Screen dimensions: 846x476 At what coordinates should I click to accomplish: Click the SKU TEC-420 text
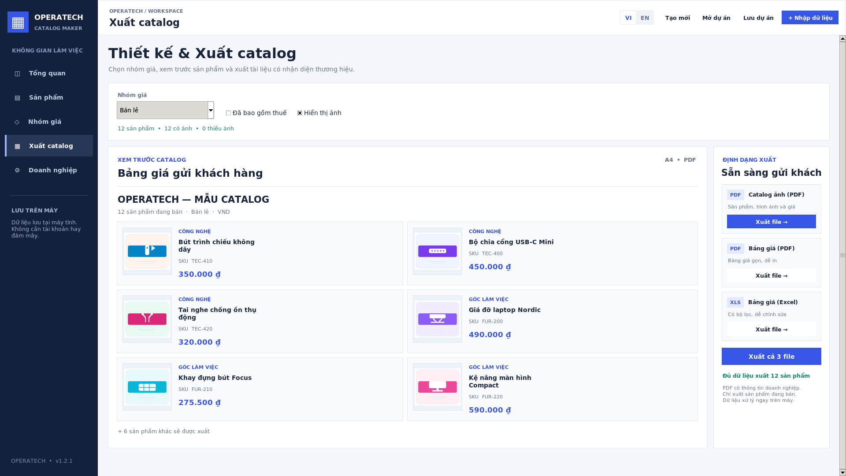[x=195, y=329]
